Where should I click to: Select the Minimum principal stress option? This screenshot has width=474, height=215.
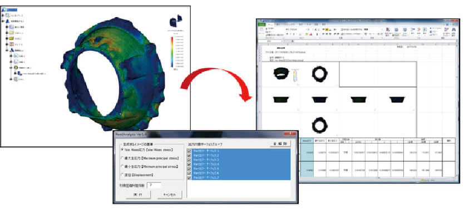coord(122,167)
